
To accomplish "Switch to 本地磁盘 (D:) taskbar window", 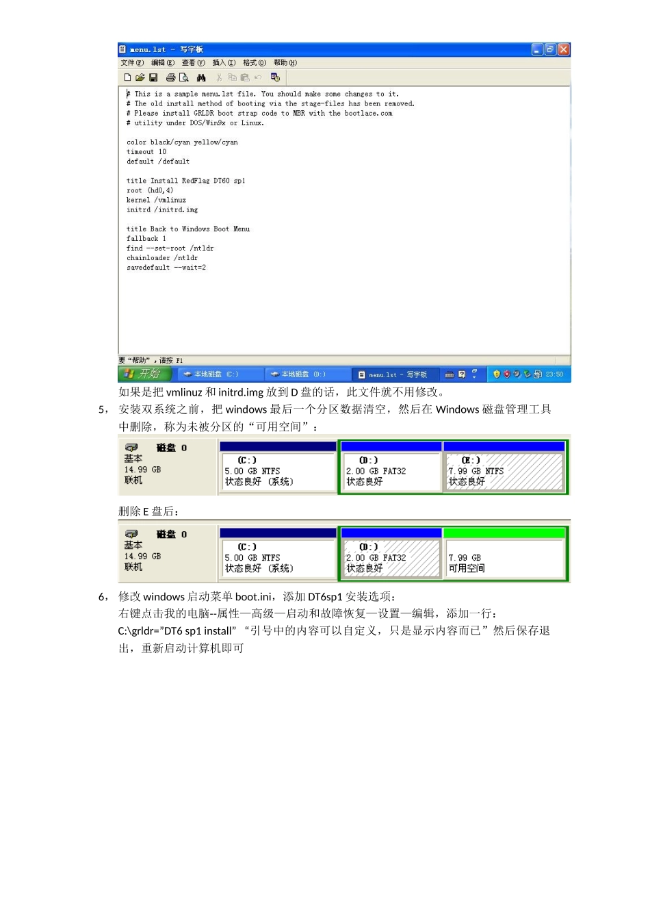I will [x=307, y=374].
